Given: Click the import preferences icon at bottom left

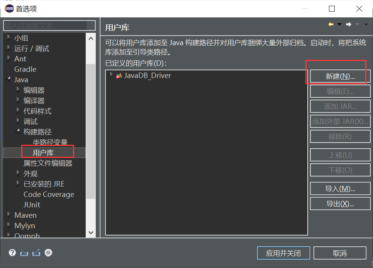Looking at the screenshot, I should [24, 253].
